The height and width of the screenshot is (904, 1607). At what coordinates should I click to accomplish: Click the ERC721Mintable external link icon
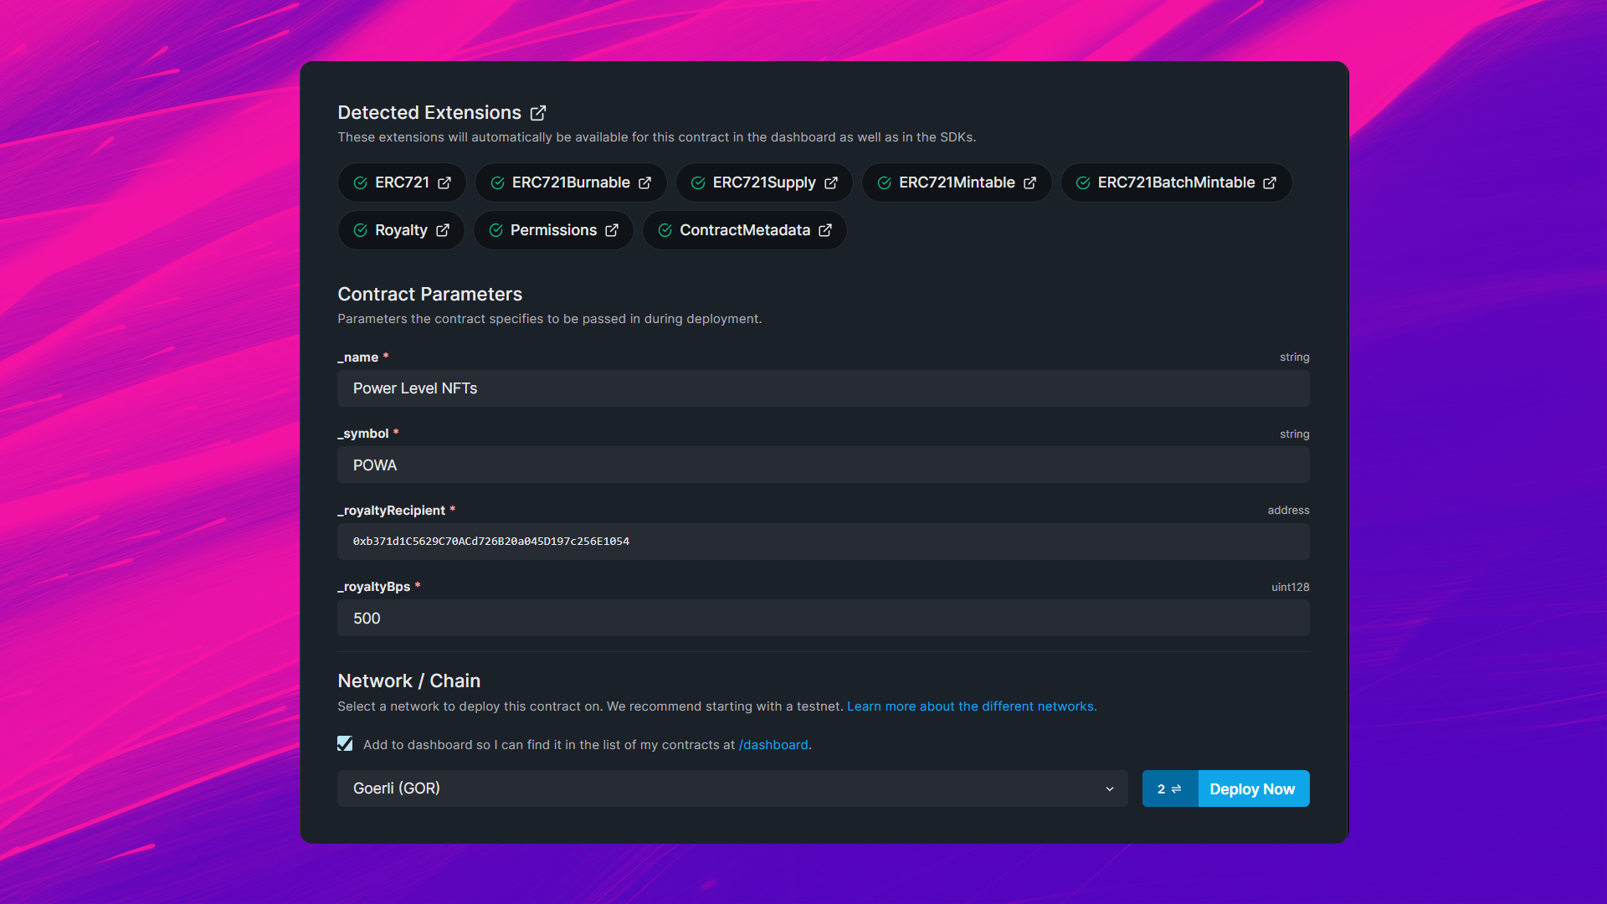click(1029, 182)
